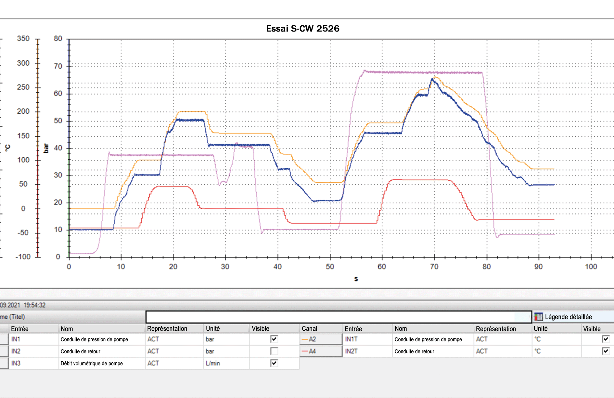Toggle Visible for IN3 Débit volumétrique
This screenshot has width=614, height=398.
tap(274, 363)
